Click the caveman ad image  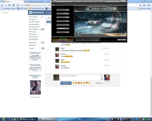pyautogui.click(x=35, y=87)
